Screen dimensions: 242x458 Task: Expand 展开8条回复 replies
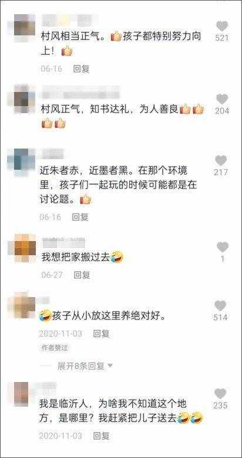coord(81,365)
